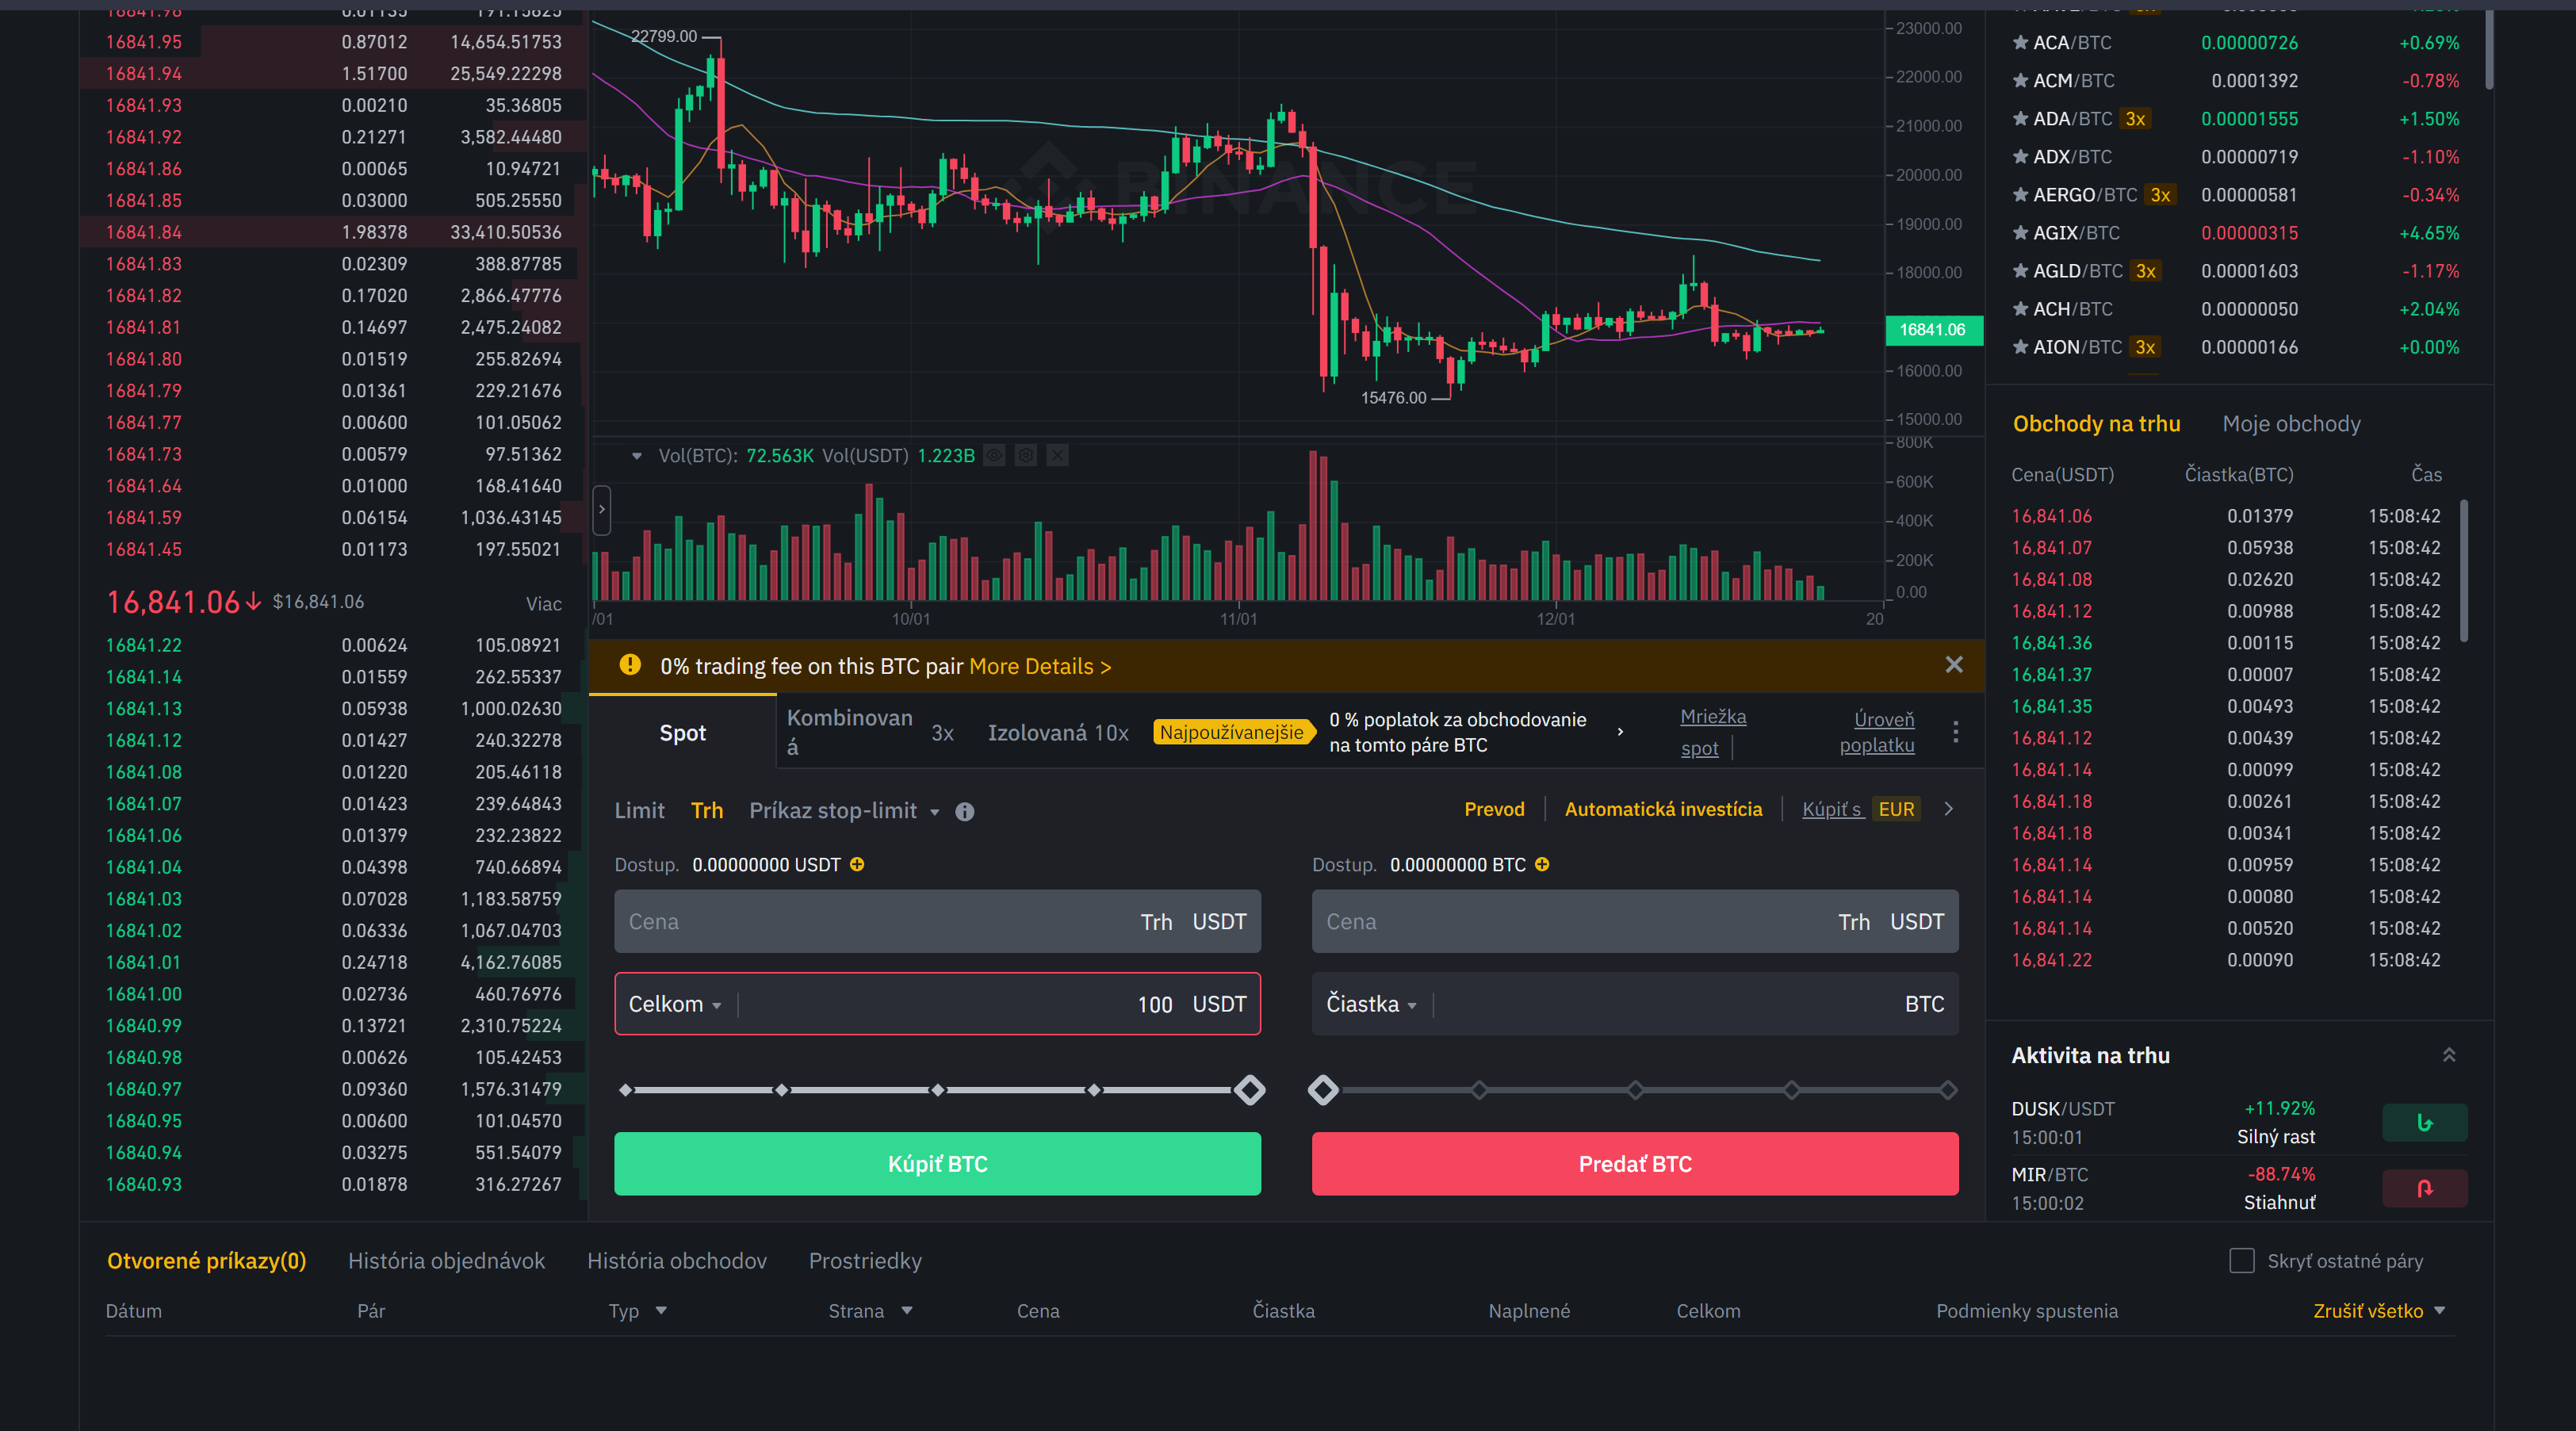This screenshot has width=2576, height=1431.
Task: Open the More Details link
Action: (1039, 666)
